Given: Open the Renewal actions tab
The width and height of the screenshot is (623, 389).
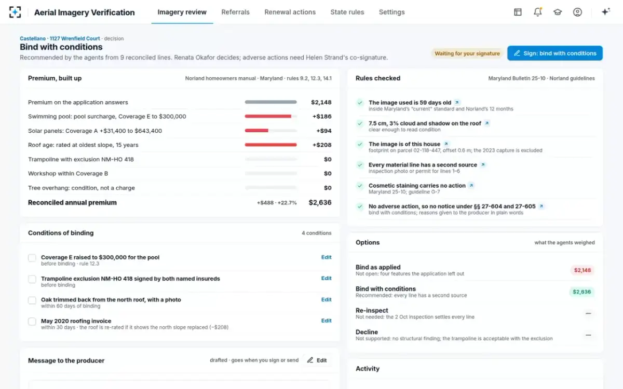Looking at the screenshot, I should pyautogui.click(x=290, y=12).
